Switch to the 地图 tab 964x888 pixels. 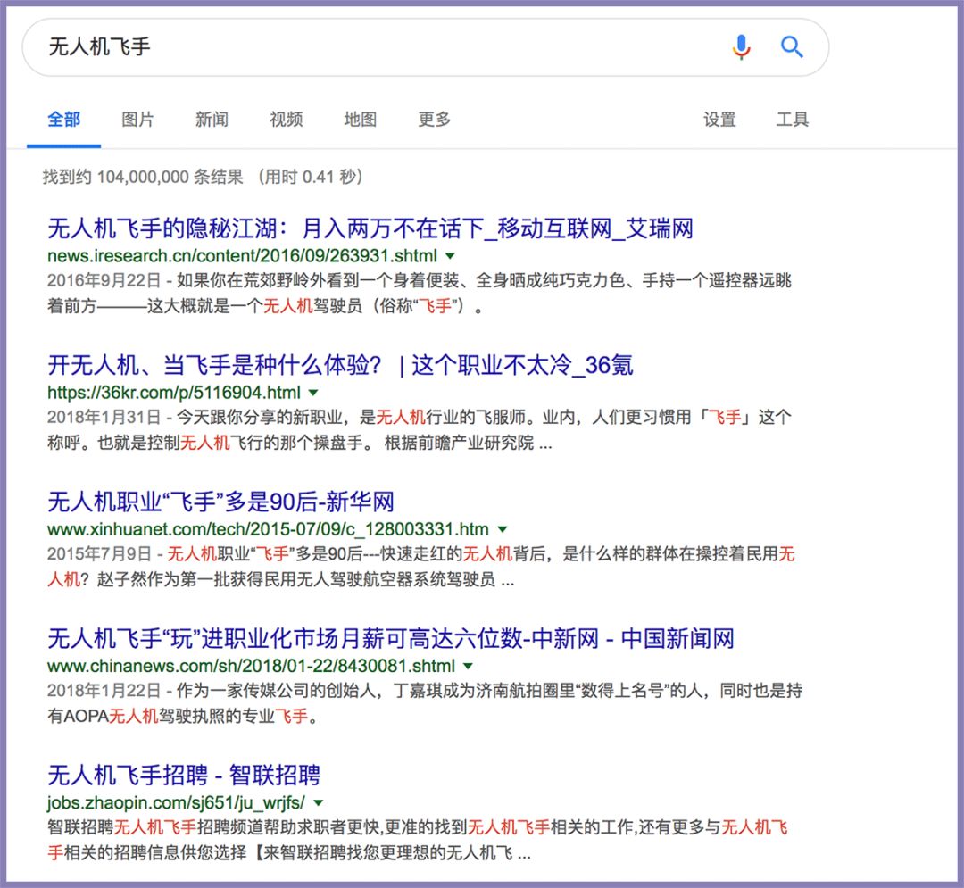pos(361,120)
